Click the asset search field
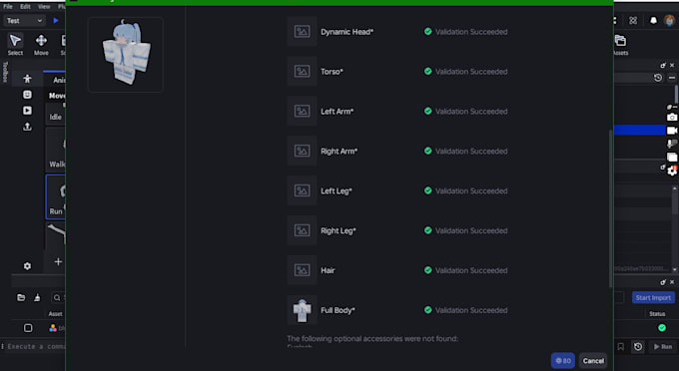 coord(58,297)
